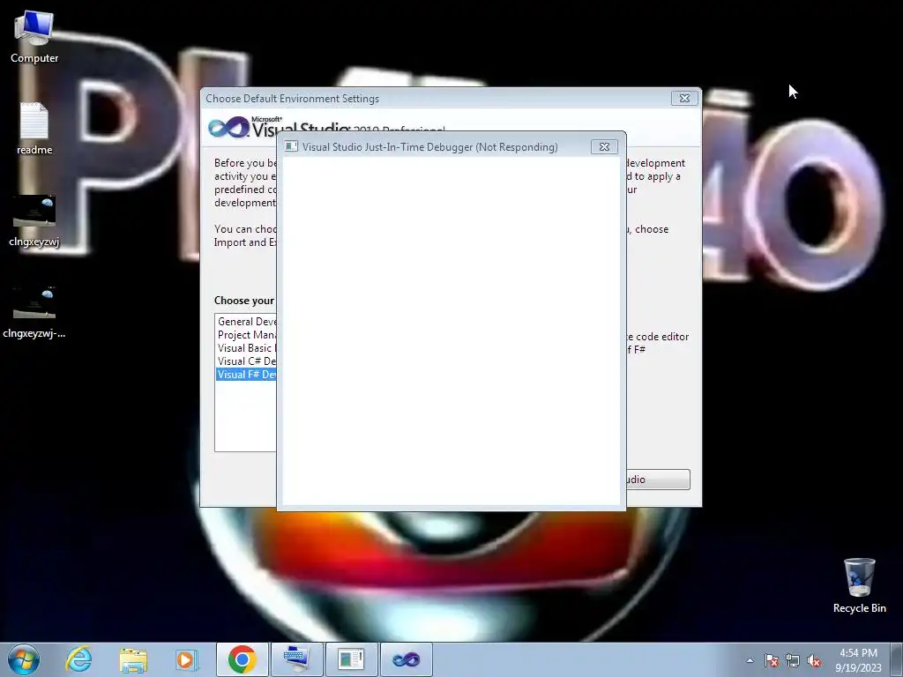903x677 pixels.
Task: Show hidden system tray icons
Action: pos(750,660)
